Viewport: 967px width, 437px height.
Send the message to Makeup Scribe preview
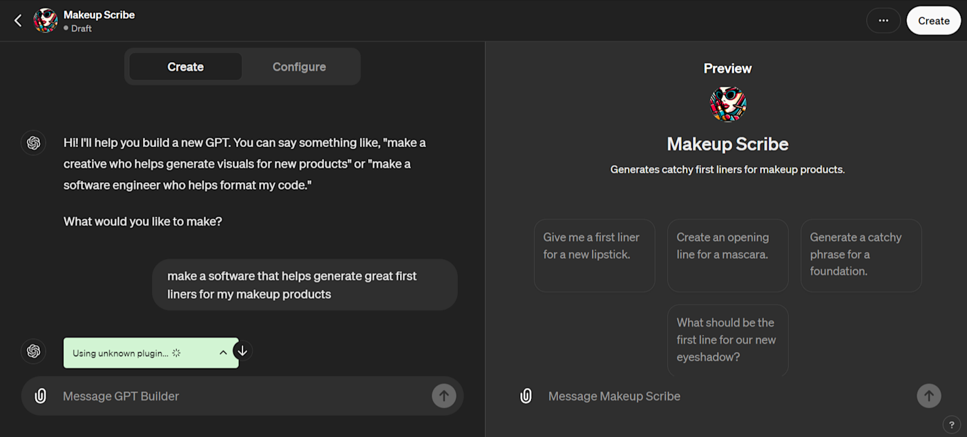(x=928, y=396)
